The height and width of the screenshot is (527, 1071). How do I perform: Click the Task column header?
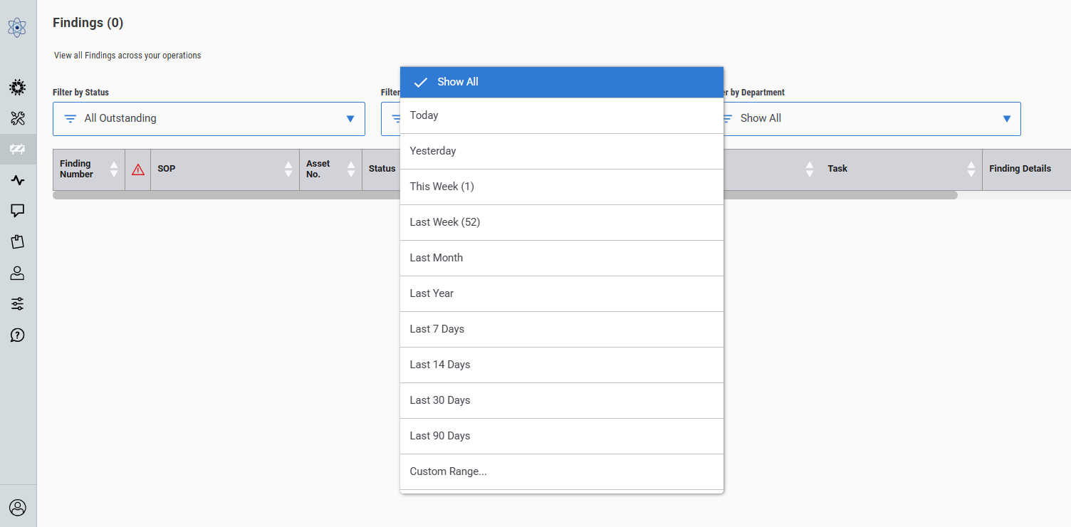tap(837, 169)
